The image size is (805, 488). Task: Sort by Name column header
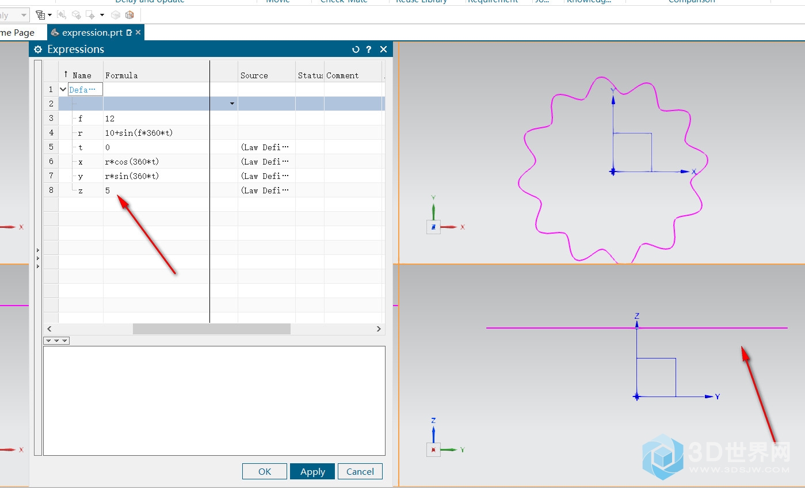pos(81,75)
